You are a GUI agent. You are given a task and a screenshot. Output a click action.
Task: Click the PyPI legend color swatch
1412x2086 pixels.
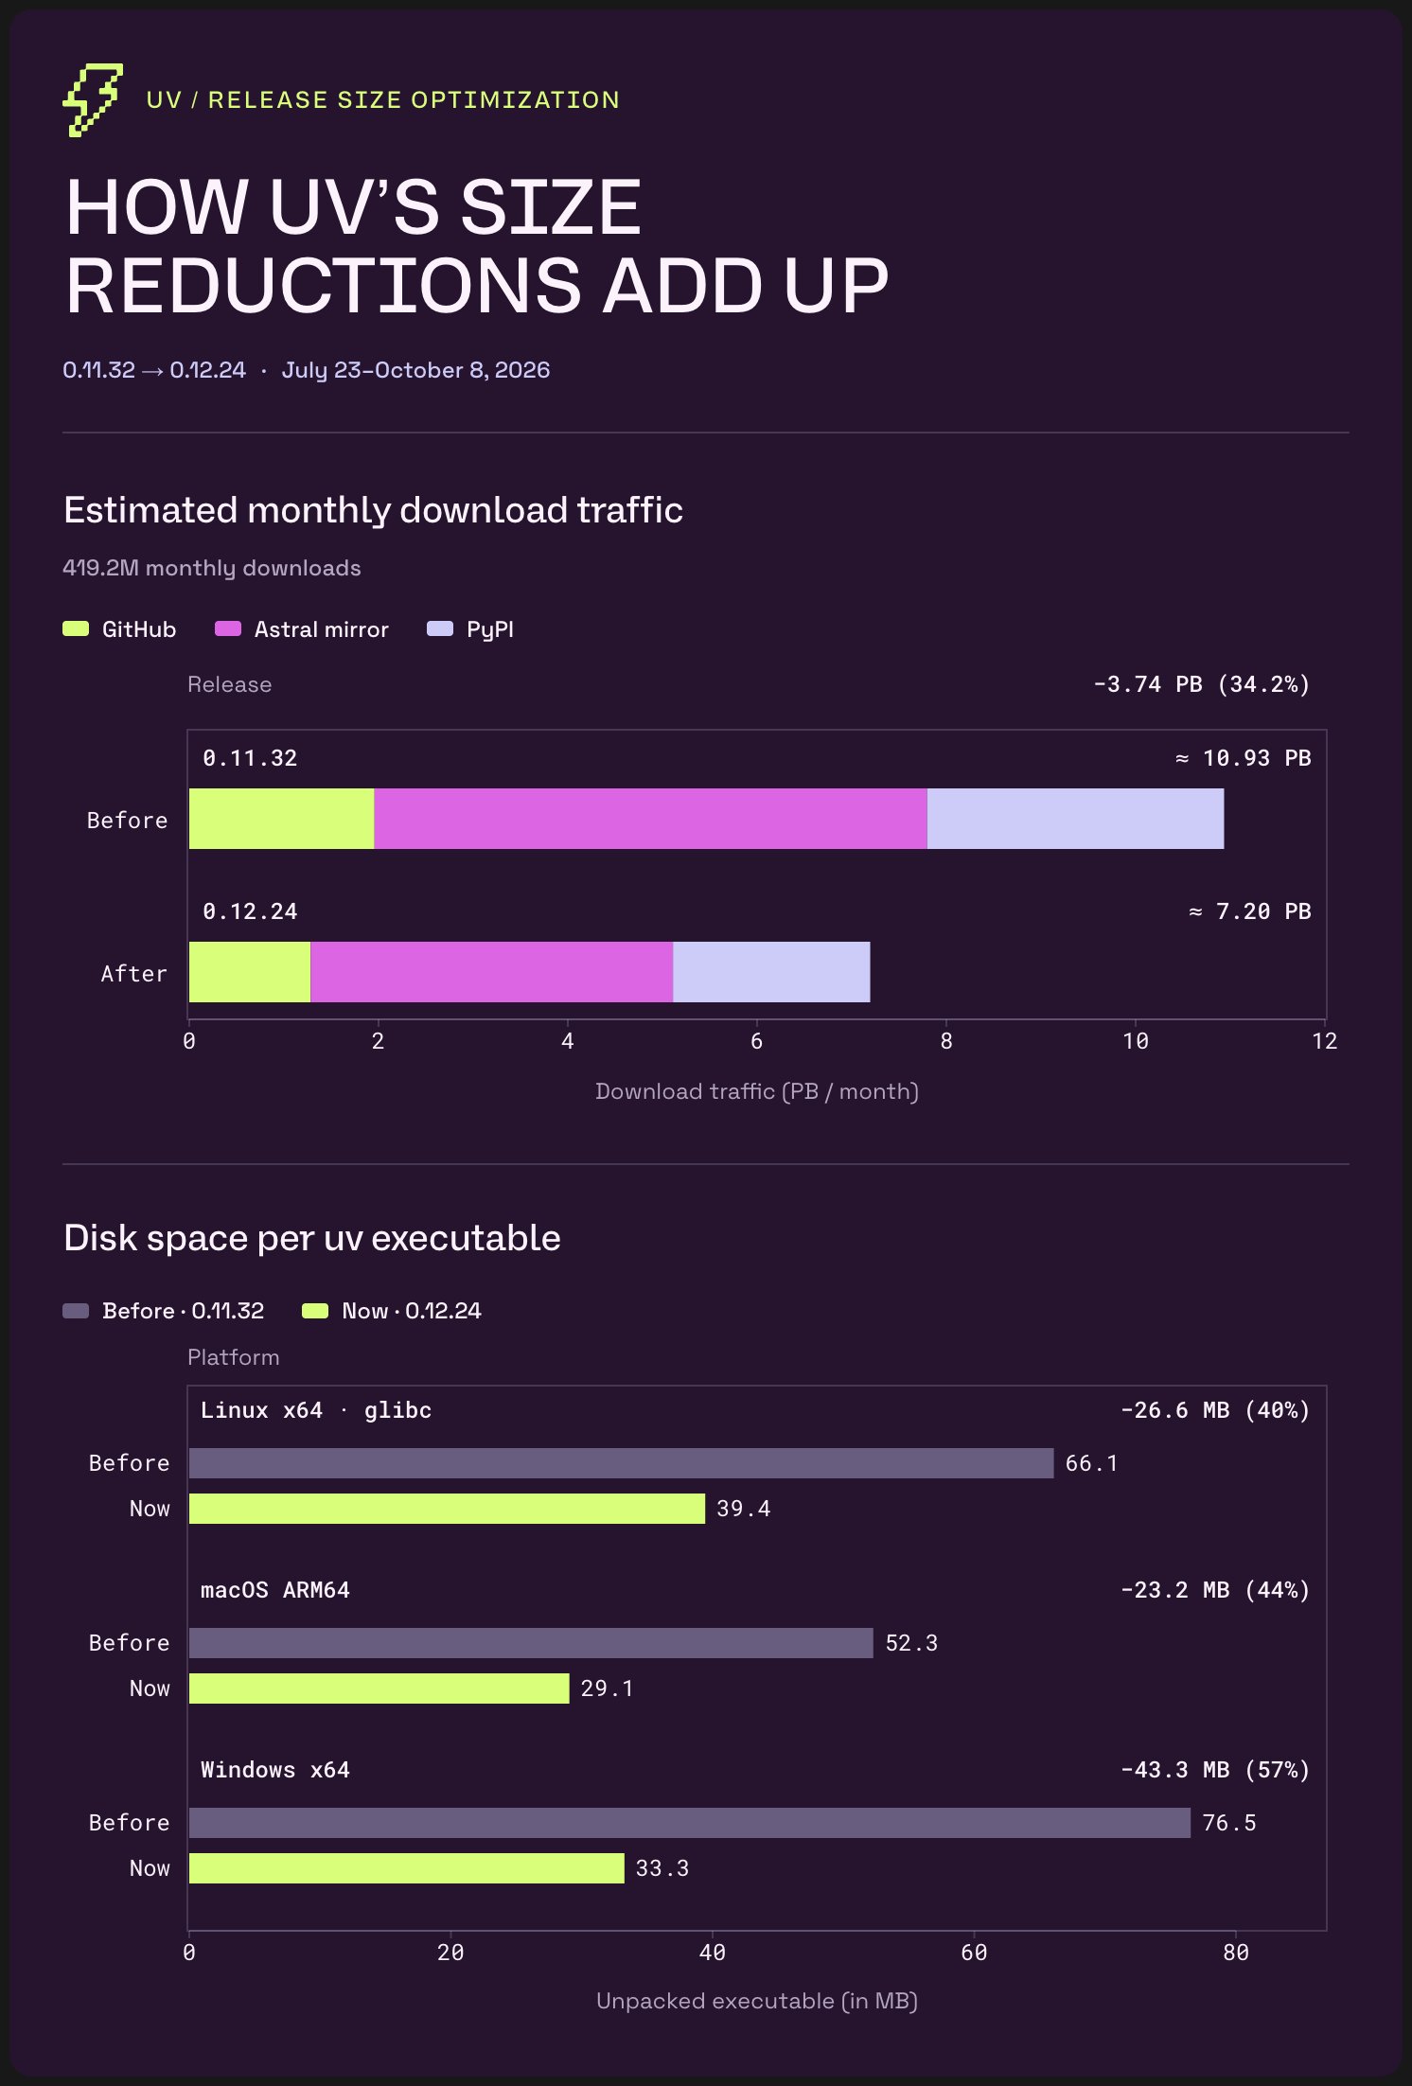(x=440, y=629)
